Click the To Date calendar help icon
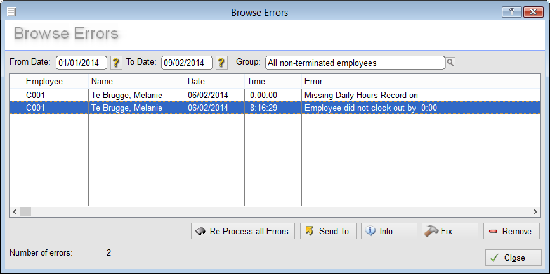550x274 pixels. click(x=221, y=63)
